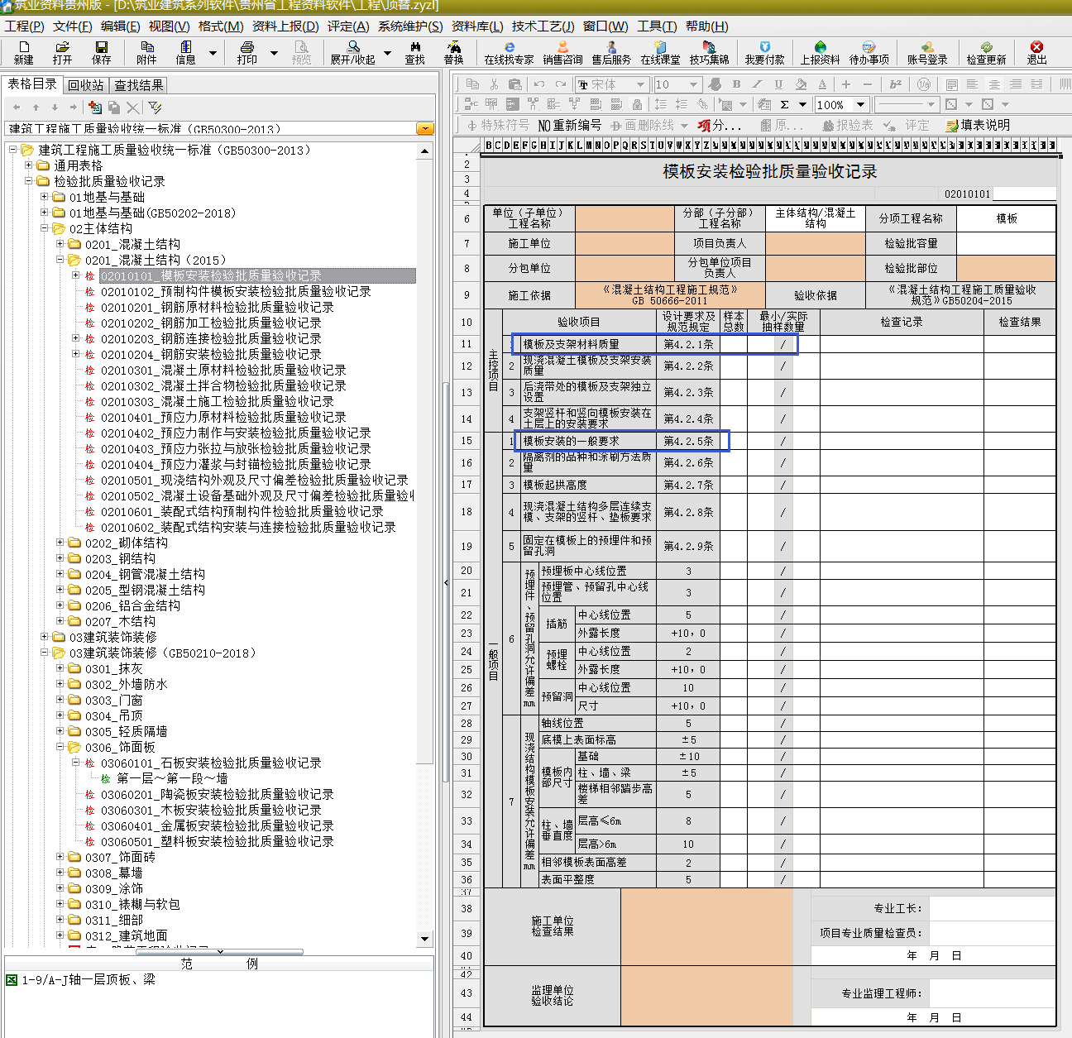The image size is (1072, 1038).
Task: Select 02010201_钢筋原材料检验批质量验收记录
Action: pos(218,307)
